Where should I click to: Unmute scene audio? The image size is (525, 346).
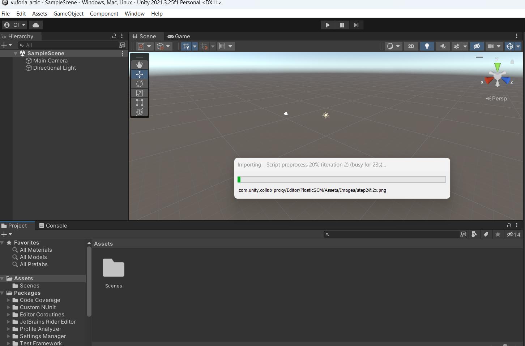(442, 46)
